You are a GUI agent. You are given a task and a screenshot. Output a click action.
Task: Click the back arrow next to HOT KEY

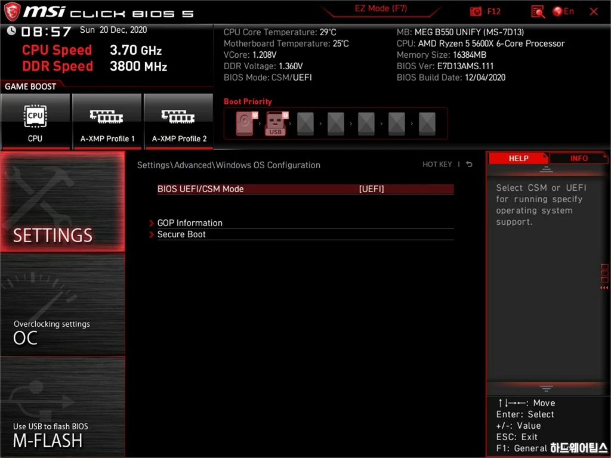pyautogui.click(x=469, y=165)
